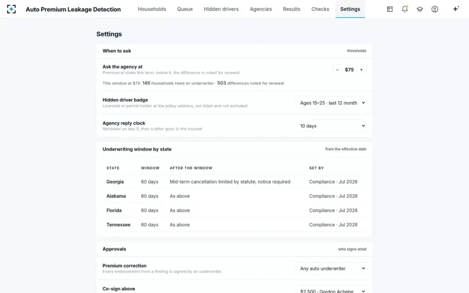The height and width of the screenshot is (293, 469).
Task: Click the 503 differences count
Action: [x=222, y=83]
